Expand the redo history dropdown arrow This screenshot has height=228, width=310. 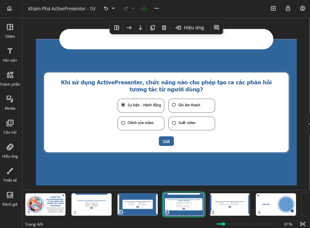(133, 8)
